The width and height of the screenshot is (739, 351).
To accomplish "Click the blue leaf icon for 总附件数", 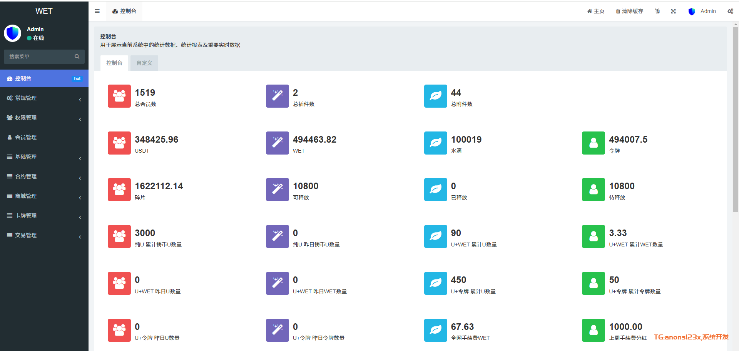I will pos(435,96).
